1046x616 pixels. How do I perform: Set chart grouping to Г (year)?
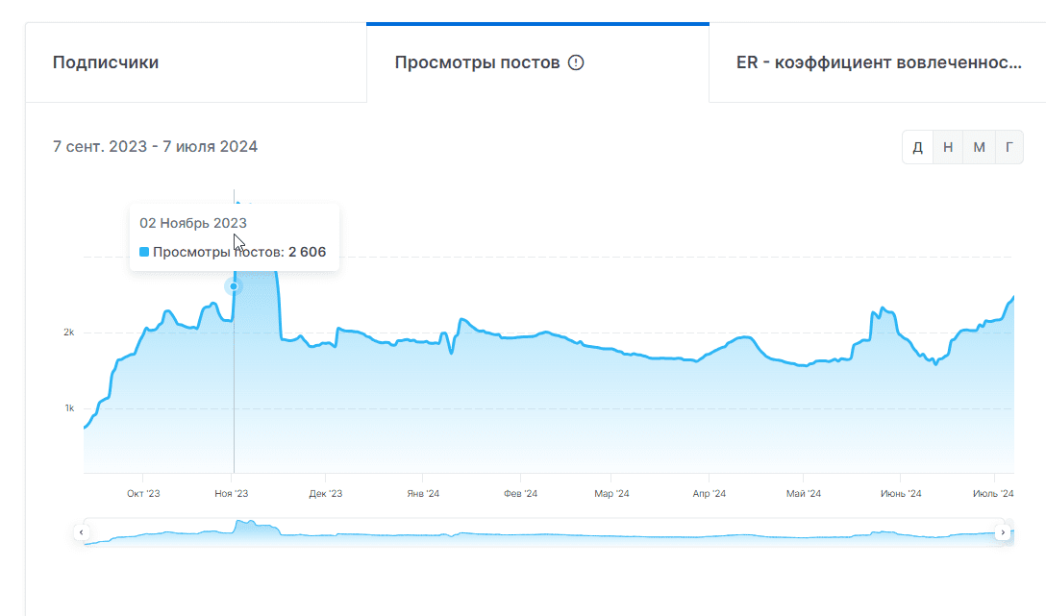(1009, 147)
